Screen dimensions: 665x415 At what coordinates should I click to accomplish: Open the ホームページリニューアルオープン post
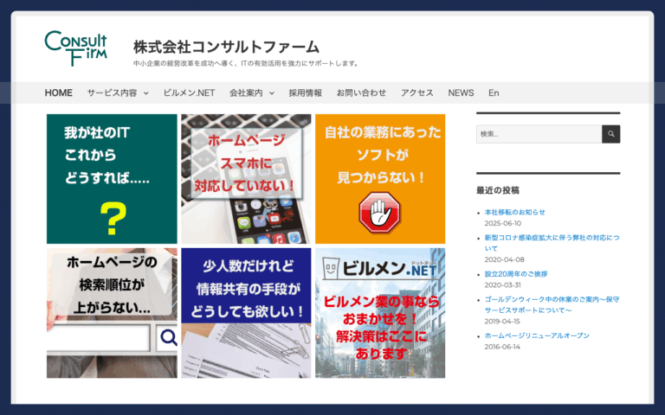(537, 335)
